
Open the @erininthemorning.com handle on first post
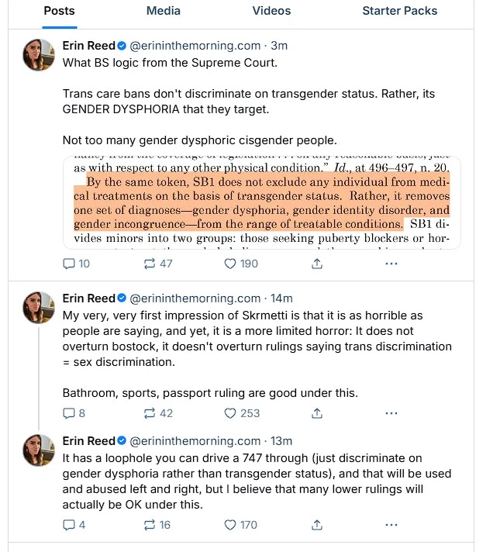195,46
